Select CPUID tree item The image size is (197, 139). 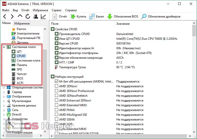click(x=21, y=56)
